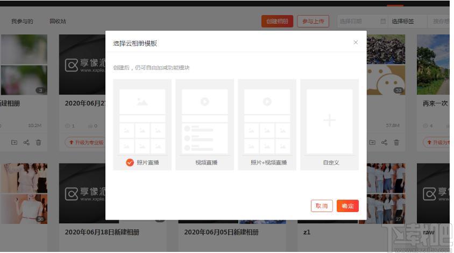Click the share icon under the 57.8M album

click(x=384, y=142)
